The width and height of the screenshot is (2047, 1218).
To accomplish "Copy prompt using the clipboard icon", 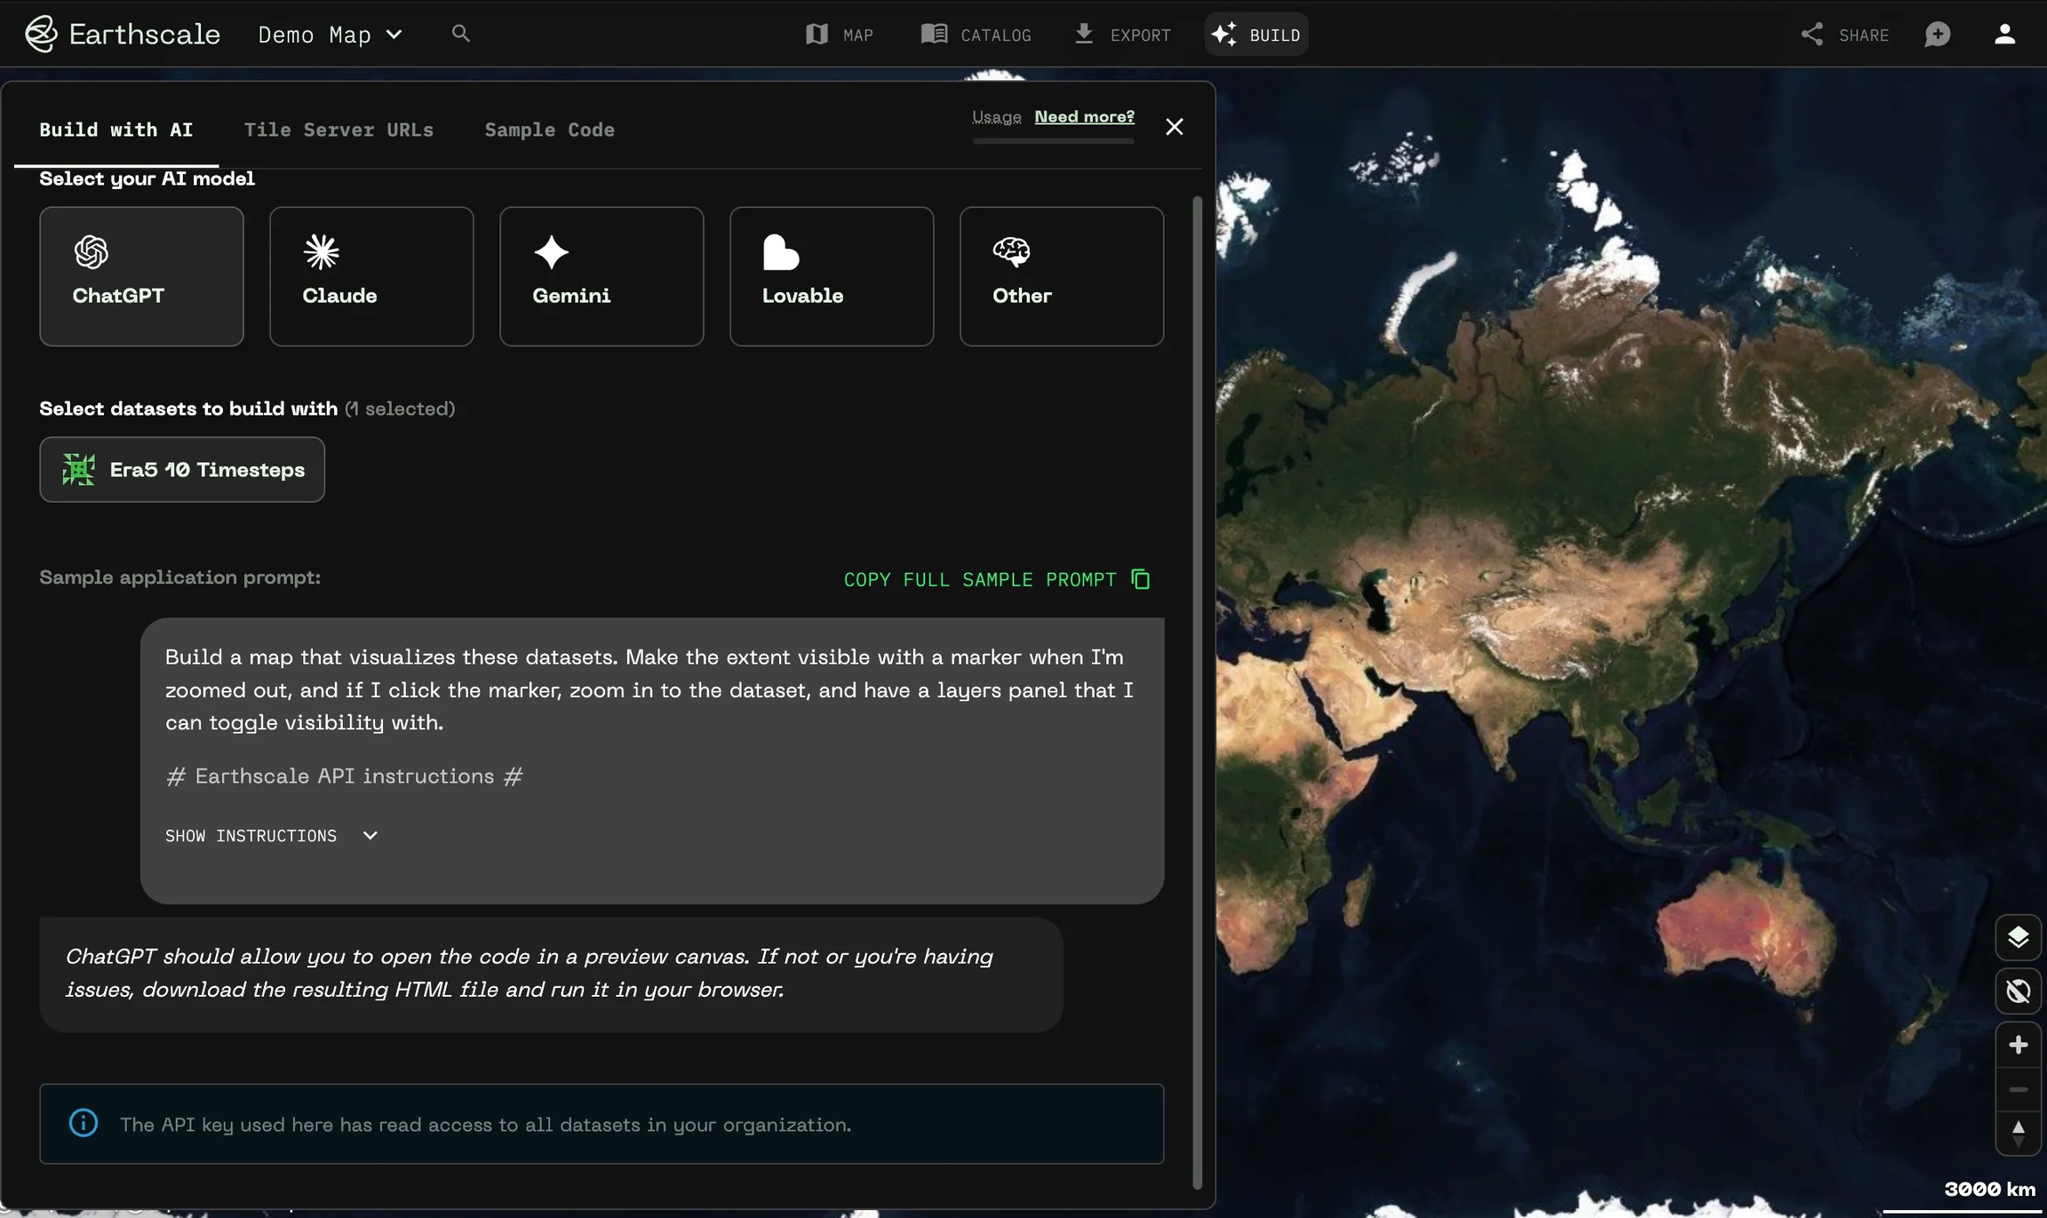I will [1141, 579].
